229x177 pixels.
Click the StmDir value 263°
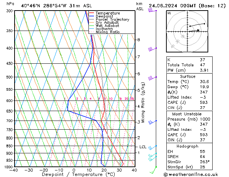coord(205,162)
